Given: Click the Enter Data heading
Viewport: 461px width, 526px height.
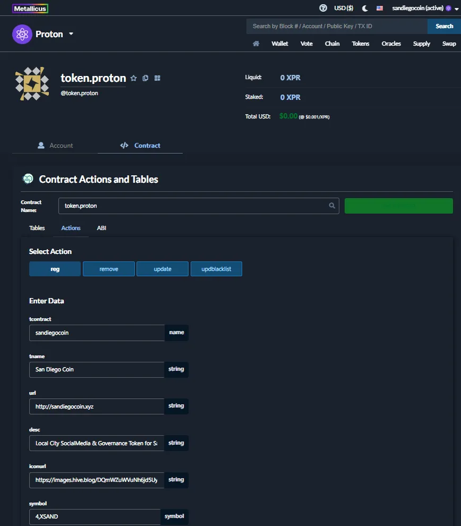Looking at the screenshot, I should tap(47, 301).
